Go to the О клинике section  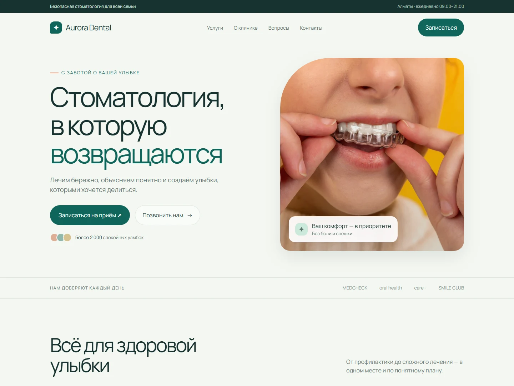[x=246, y=28]
